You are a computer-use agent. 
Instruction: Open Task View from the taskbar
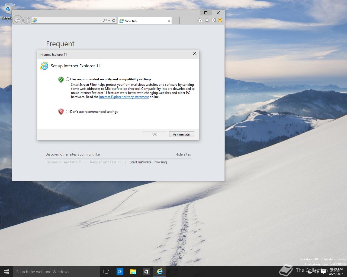pos(106,272)
